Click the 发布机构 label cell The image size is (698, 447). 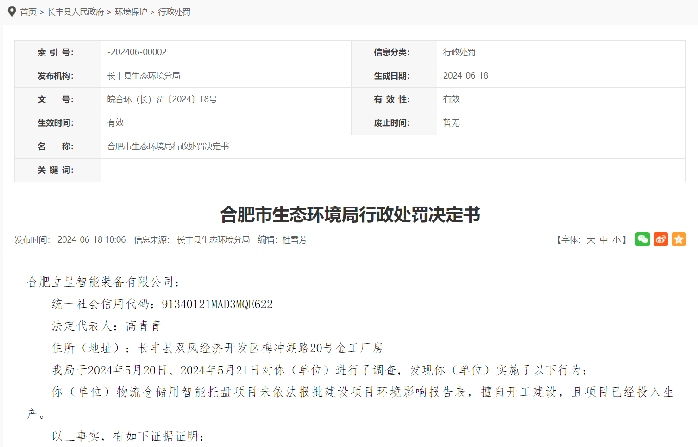tap(58, 76)
